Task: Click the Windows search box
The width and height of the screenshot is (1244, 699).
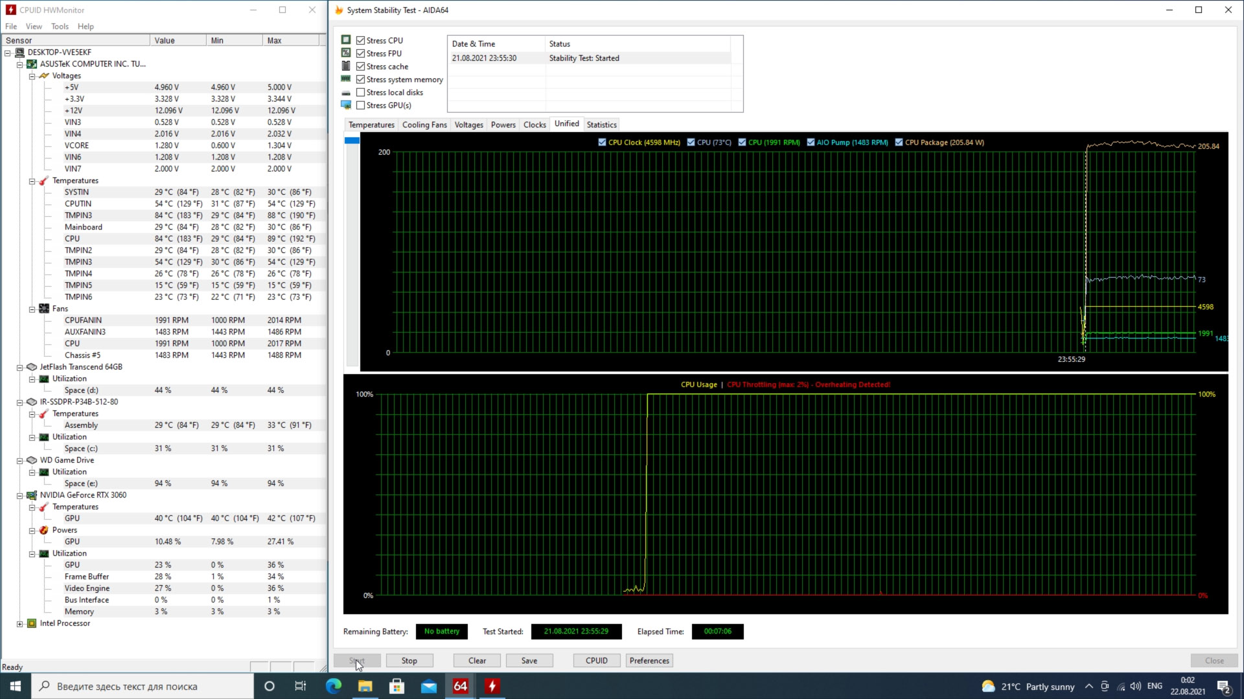Action: coord(143,686)
